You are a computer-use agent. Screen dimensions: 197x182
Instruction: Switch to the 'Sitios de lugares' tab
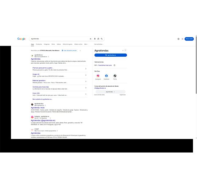coord(67,44)
